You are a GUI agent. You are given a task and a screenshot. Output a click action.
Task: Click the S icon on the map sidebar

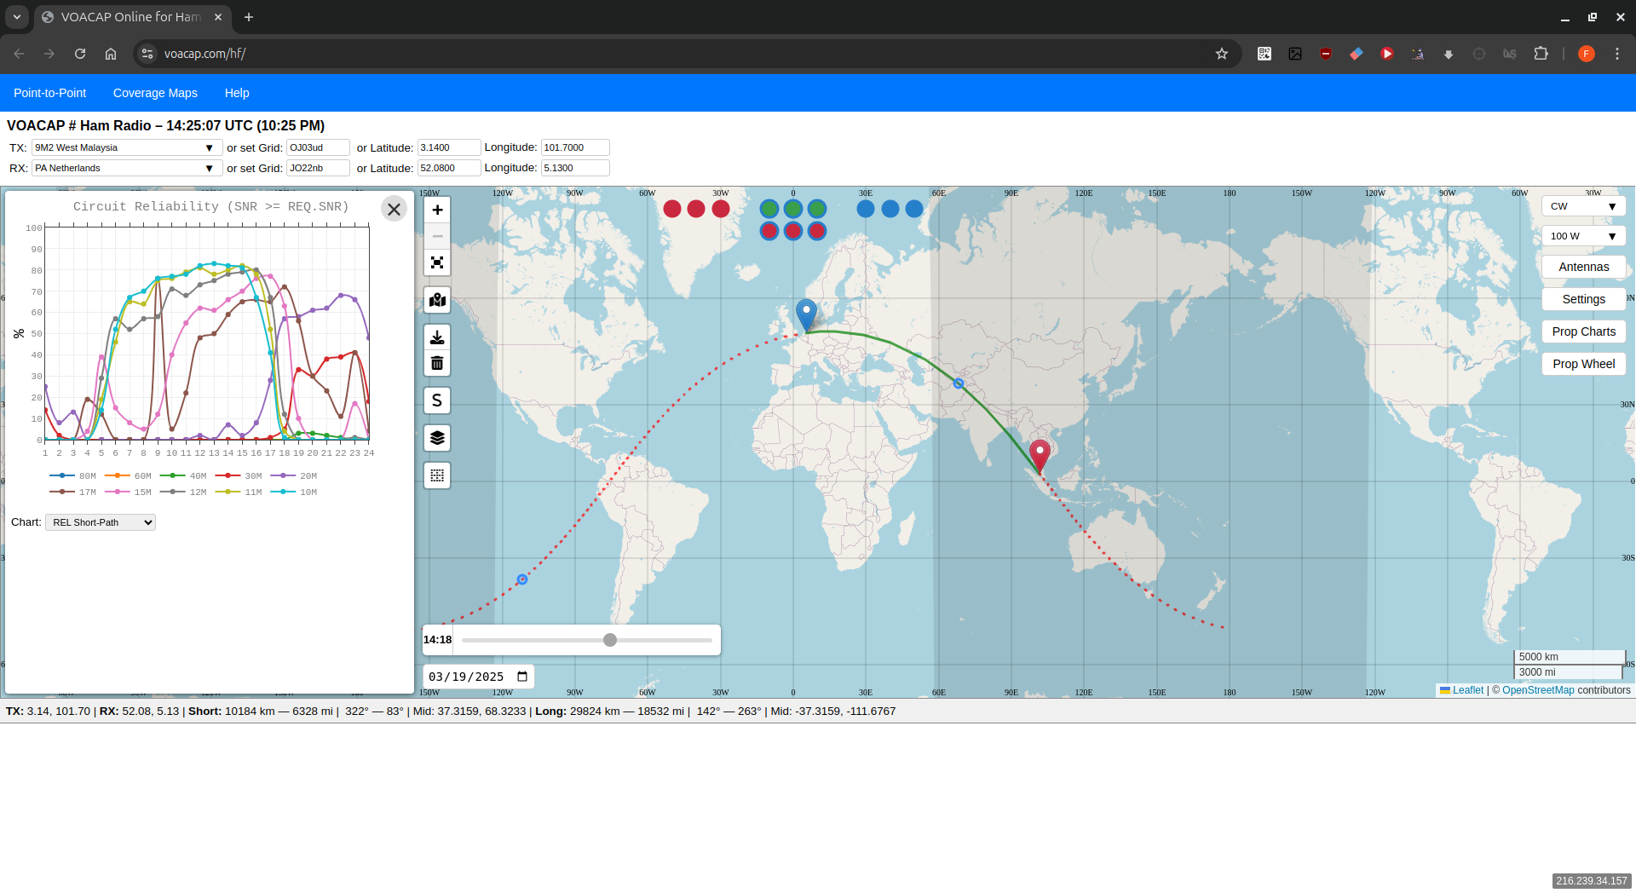click(436, 400)
